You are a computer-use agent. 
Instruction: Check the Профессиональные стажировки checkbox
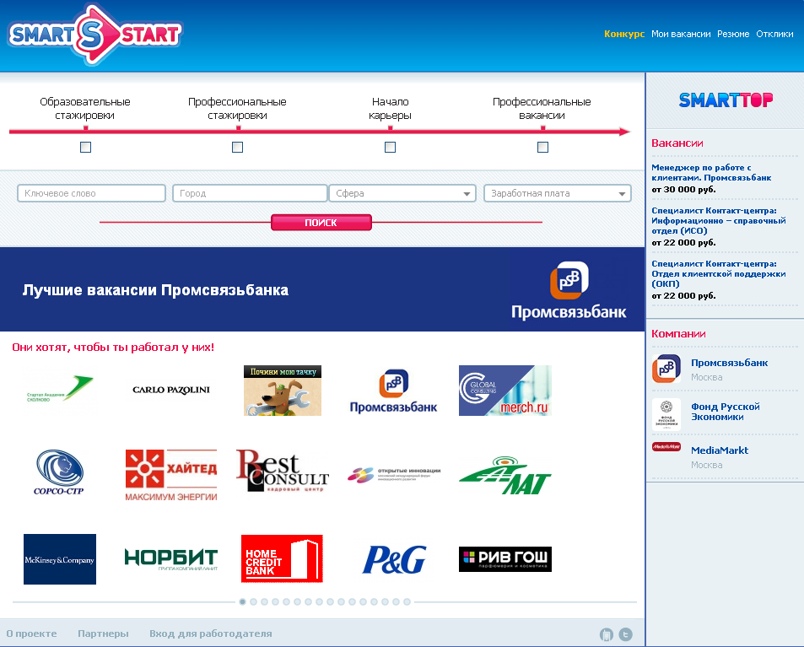pos(237,147)
